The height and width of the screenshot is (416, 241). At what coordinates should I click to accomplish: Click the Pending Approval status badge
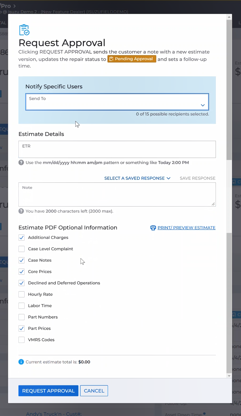pyautogui.click(x=131, y=59)
